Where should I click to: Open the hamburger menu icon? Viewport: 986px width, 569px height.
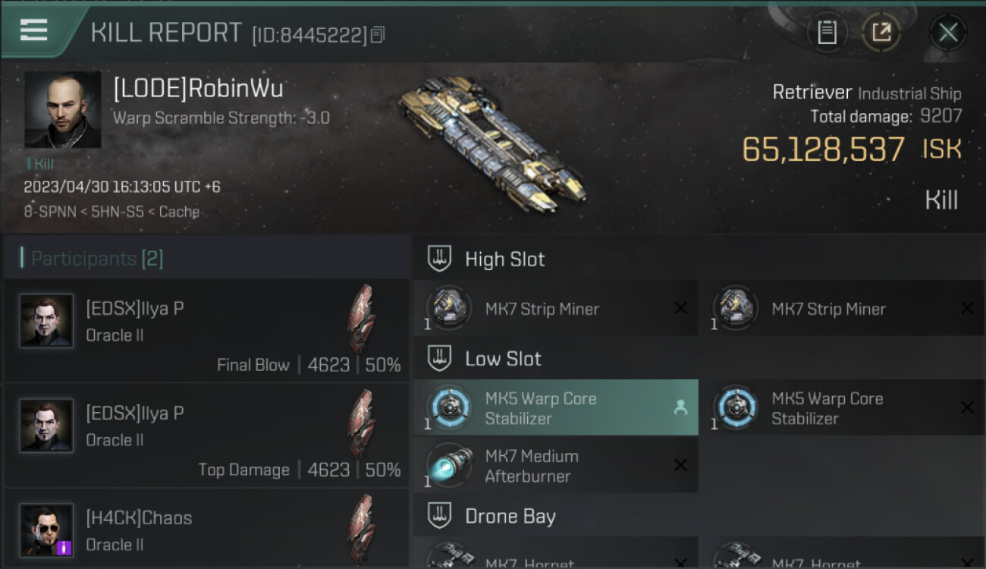[x=33, y=30]
